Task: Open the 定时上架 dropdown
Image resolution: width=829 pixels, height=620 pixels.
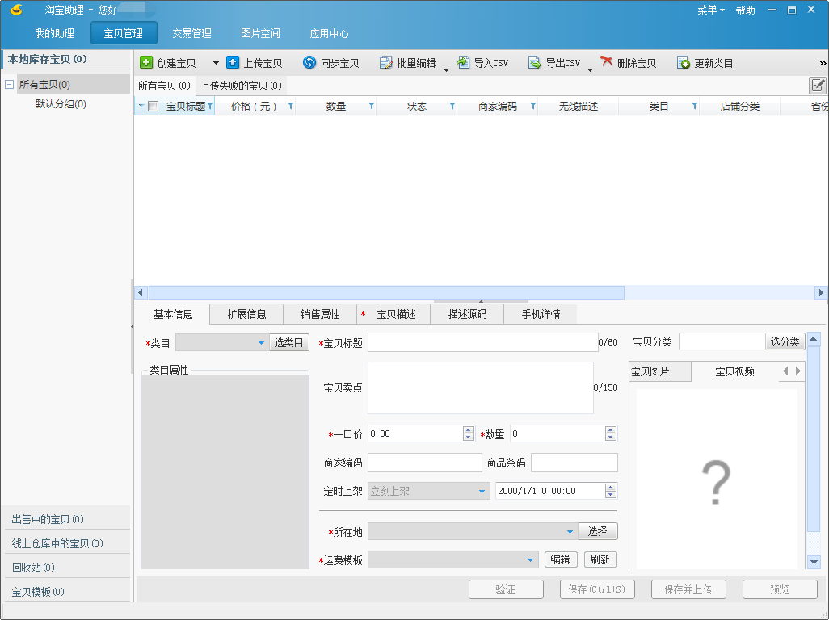Action: [x=429, y=491]
